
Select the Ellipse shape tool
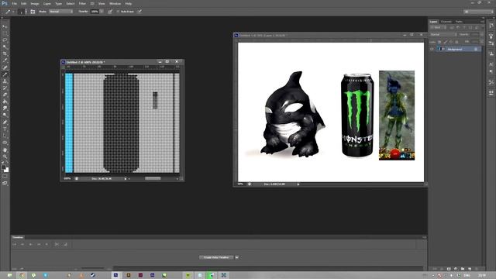[x=5, y=143]
